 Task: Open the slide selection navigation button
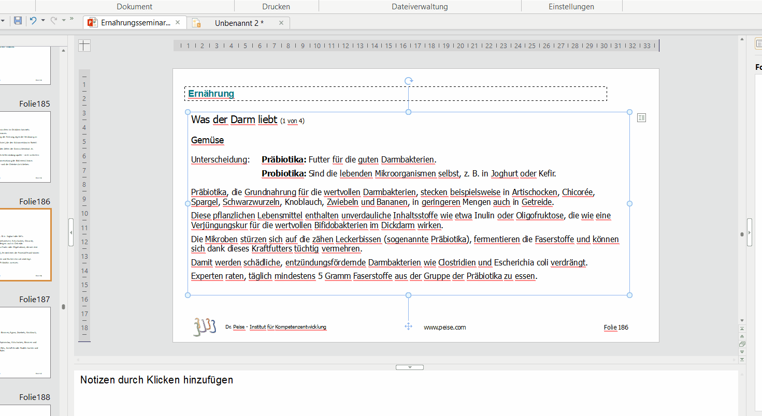tap(742, 344)
